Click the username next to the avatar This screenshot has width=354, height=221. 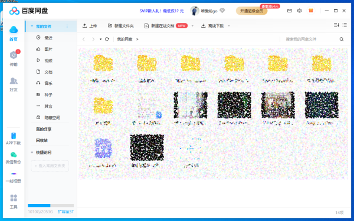(209, 11)
